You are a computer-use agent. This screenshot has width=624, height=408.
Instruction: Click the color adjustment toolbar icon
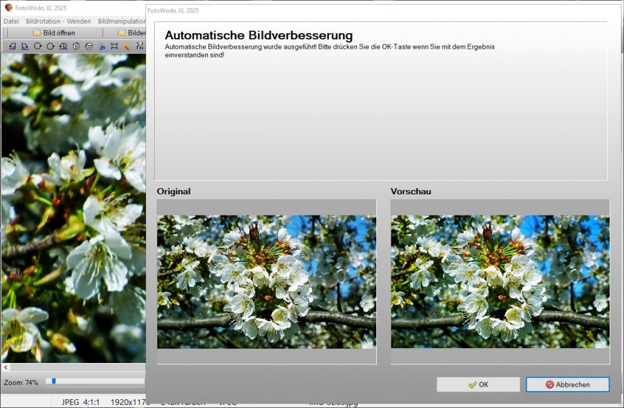[x=140, y=46]
